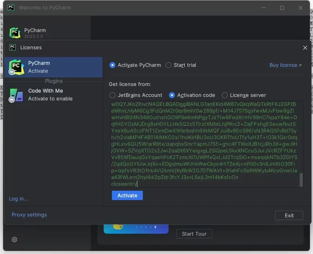Select PyCharm Activate item in list

click(x=54, y=67)
